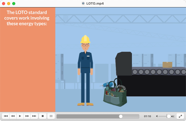Click the playback position knob
The height and width of the screenshot is (121, 186).
coord(121,116)
